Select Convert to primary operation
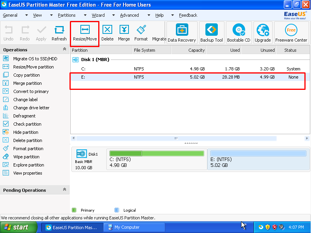 click(x=31, y=91)
